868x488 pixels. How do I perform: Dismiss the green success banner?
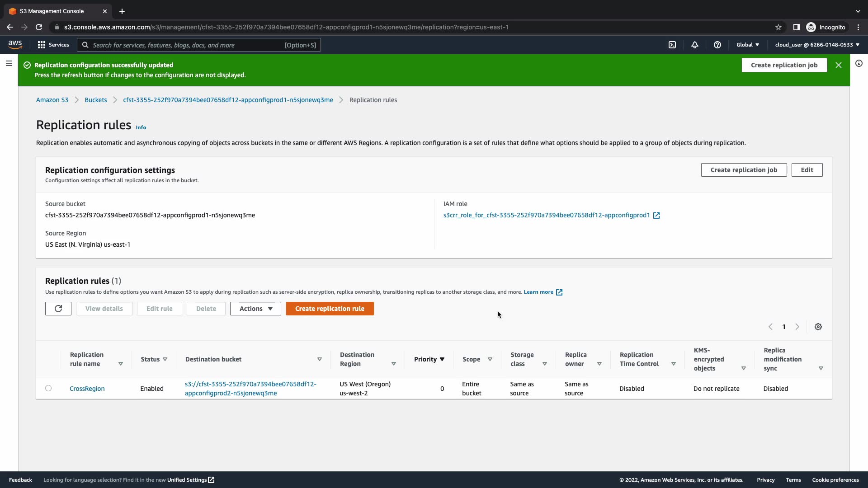point(839,65)
